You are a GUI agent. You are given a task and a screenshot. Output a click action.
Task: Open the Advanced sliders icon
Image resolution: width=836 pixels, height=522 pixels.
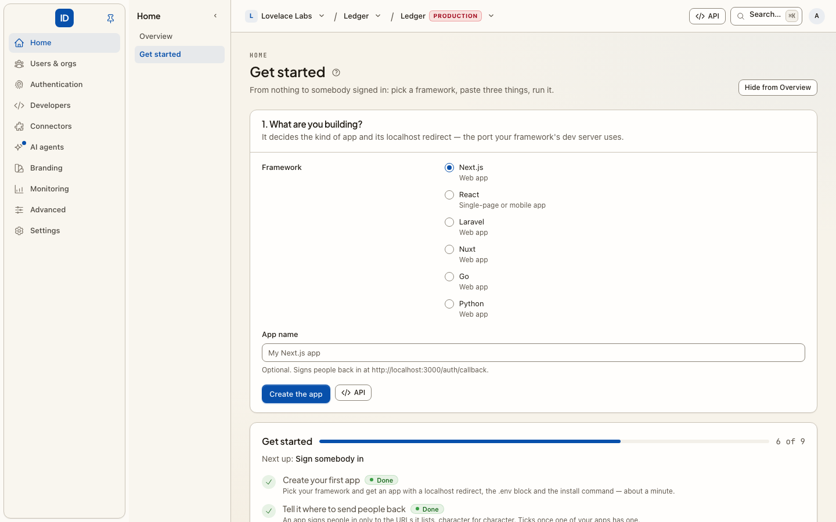(19, 210)
